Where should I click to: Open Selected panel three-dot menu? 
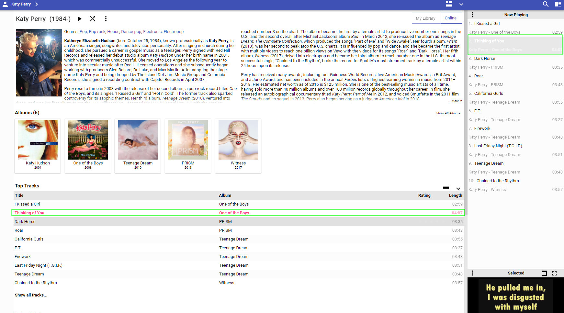[473, 273]
